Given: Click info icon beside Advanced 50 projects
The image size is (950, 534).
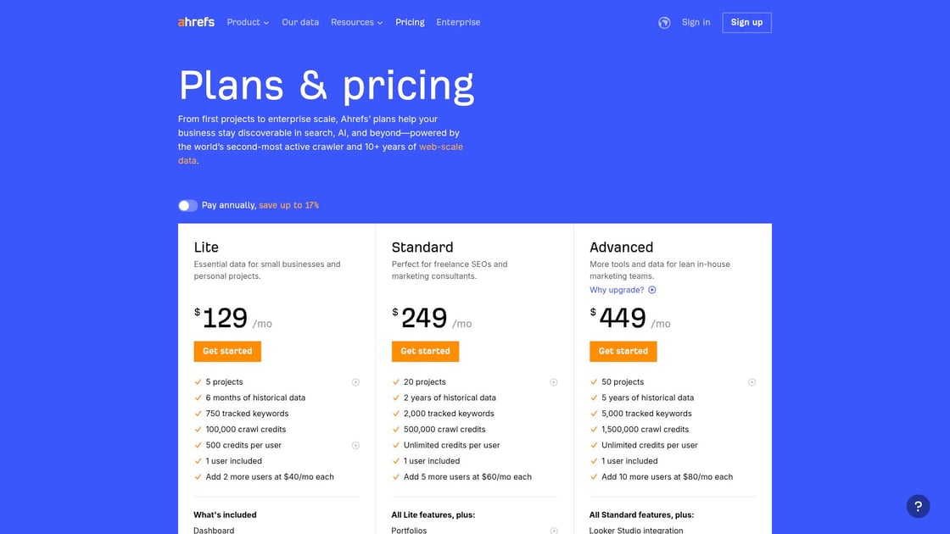Looking at the screenshot, I should click(x=752, y=382).
